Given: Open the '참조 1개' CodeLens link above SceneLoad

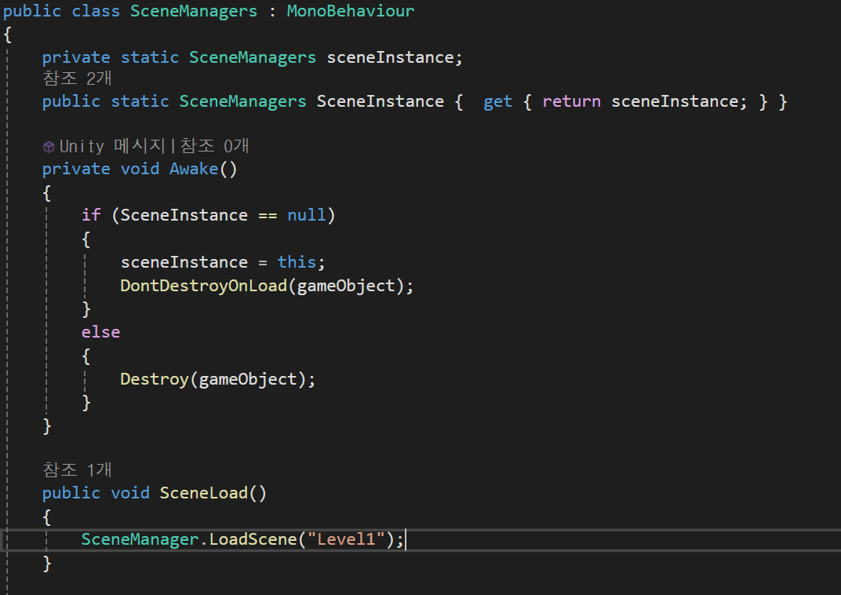Looking at the screenshot, I should [77, 470].
